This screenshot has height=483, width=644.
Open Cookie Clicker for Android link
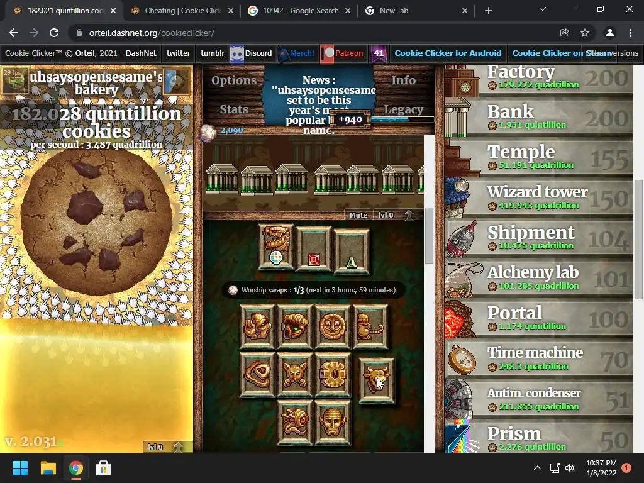[x=448, y=53]
